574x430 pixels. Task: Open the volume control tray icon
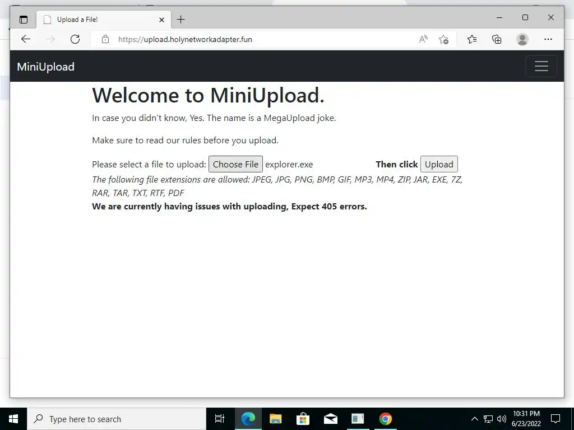tap(502, 419)
